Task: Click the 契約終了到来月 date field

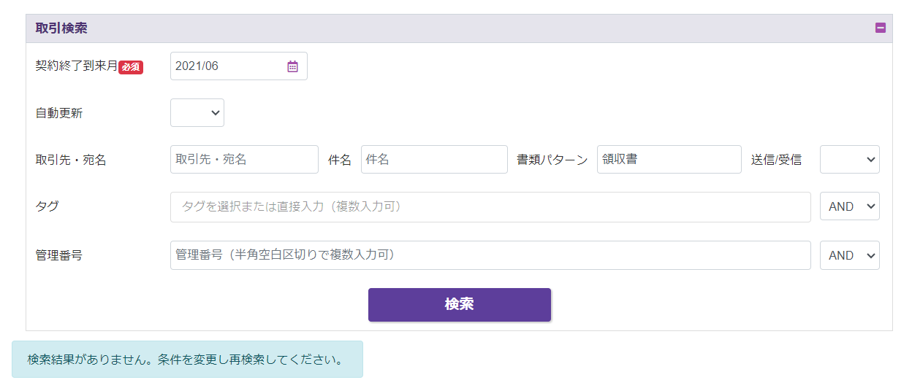Action: [227, 66]
